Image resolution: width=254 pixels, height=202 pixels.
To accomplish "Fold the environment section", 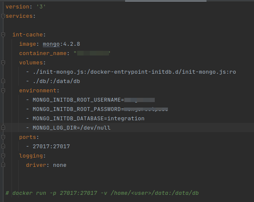I will click(x=3, y=91).
